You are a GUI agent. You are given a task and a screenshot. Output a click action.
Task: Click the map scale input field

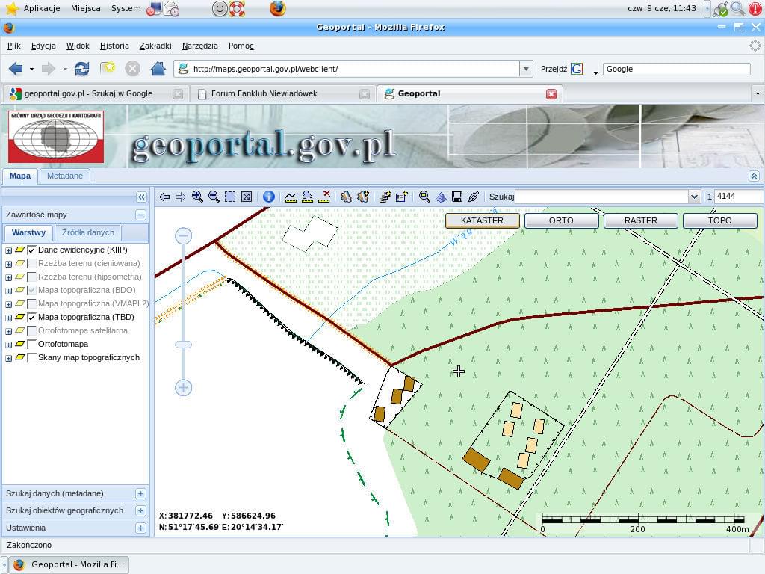coord(739,197)
